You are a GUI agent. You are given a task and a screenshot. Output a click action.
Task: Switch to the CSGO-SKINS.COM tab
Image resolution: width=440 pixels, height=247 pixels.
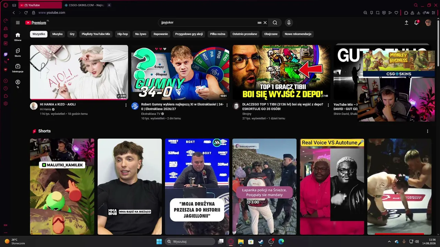click(x=84, y=5)
